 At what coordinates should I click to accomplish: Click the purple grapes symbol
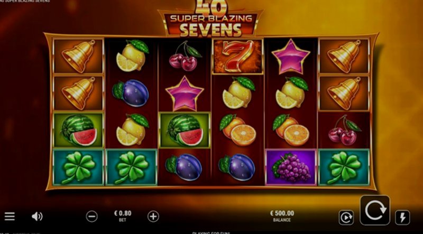click(x=291, y=167)
